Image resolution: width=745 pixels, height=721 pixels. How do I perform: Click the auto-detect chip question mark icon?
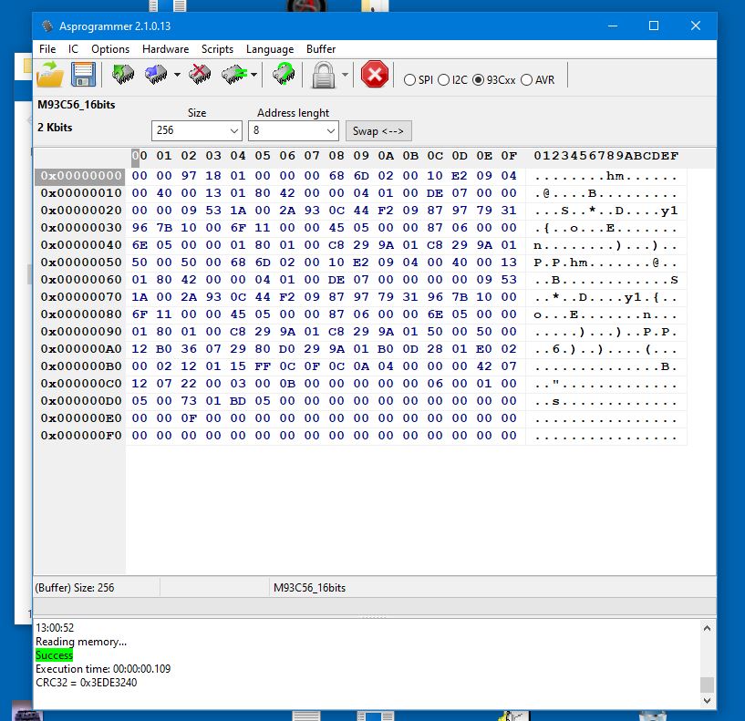[284, 75]
